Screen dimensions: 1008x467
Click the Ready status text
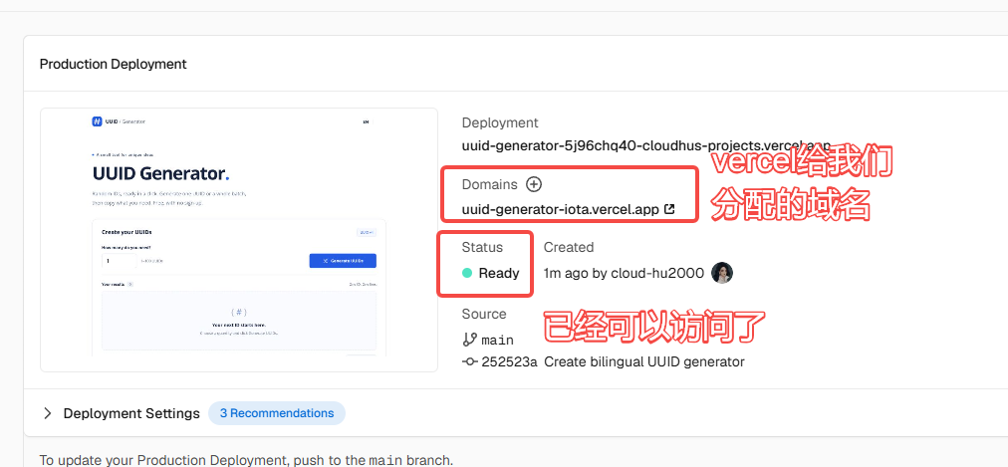[499, 273]
